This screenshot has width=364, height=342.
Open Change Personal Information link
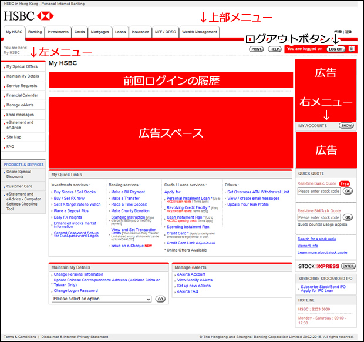pos(78,274)
